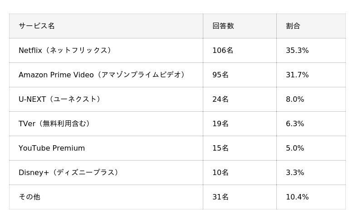363x223 pixels.
Task: Click the 割合 column header
Action: tap(293, 26)
